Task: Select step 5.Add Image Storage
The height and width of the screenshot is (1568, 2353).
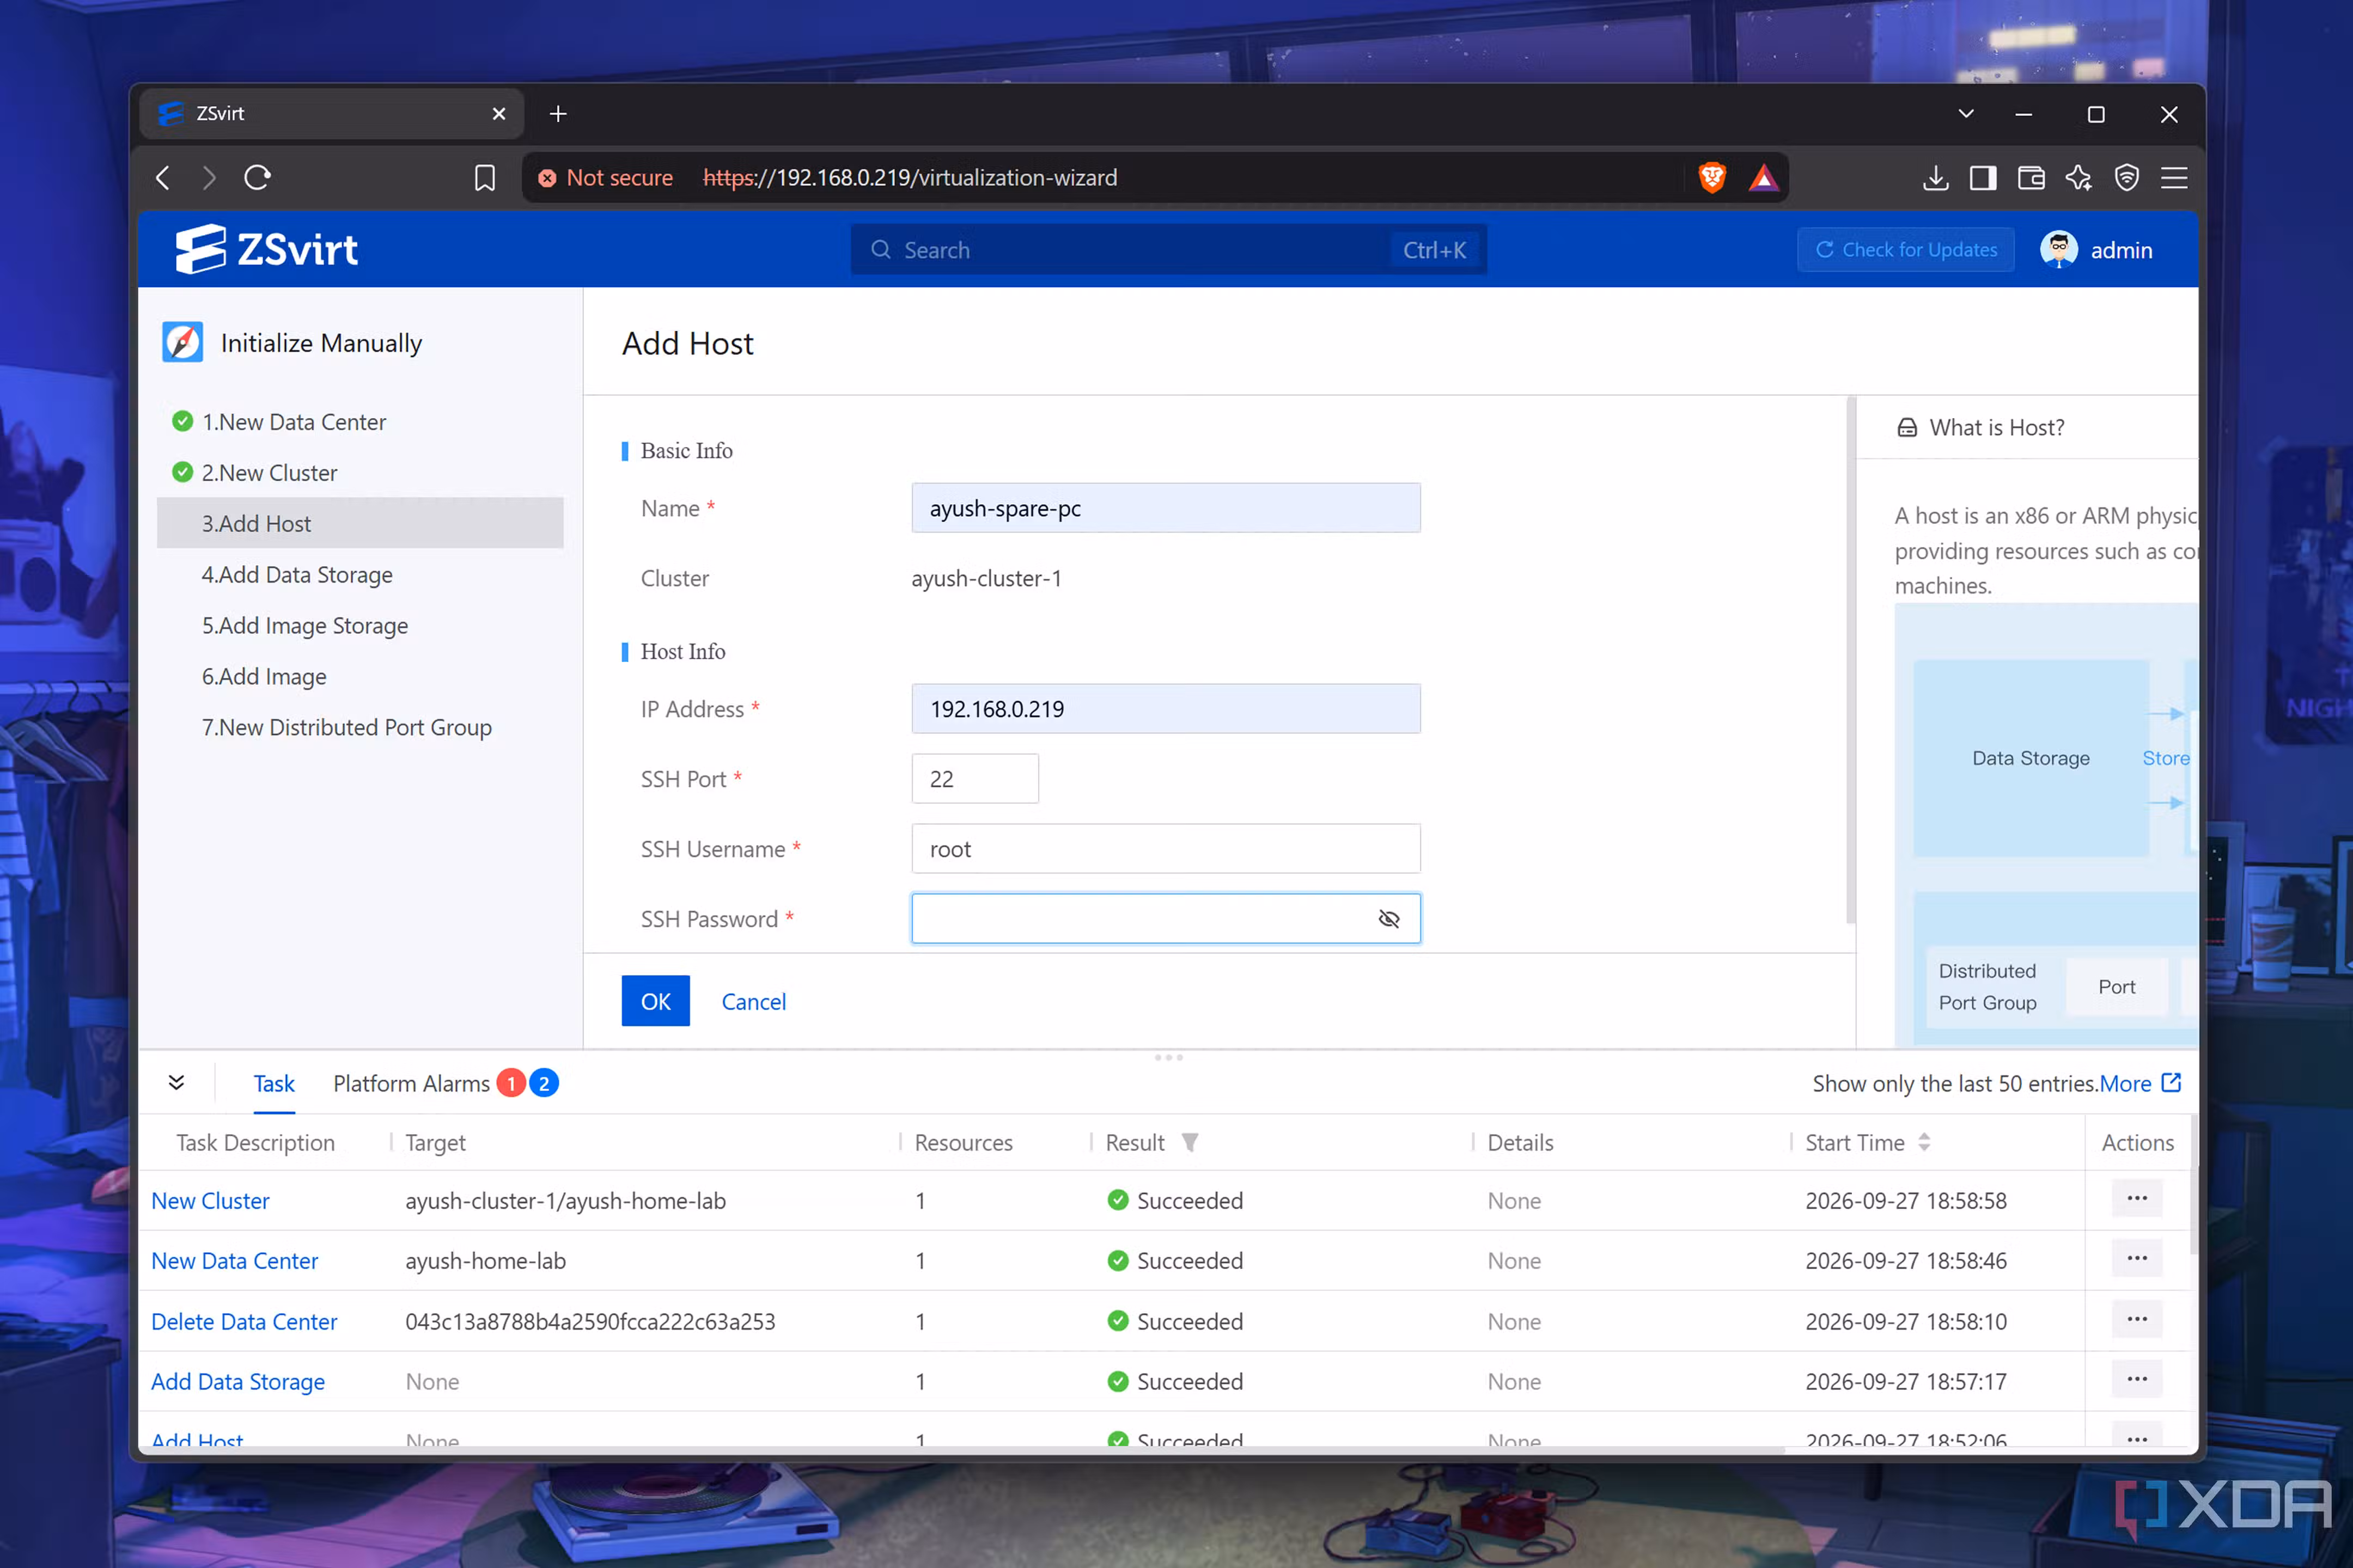Action: tap(305, 625)
